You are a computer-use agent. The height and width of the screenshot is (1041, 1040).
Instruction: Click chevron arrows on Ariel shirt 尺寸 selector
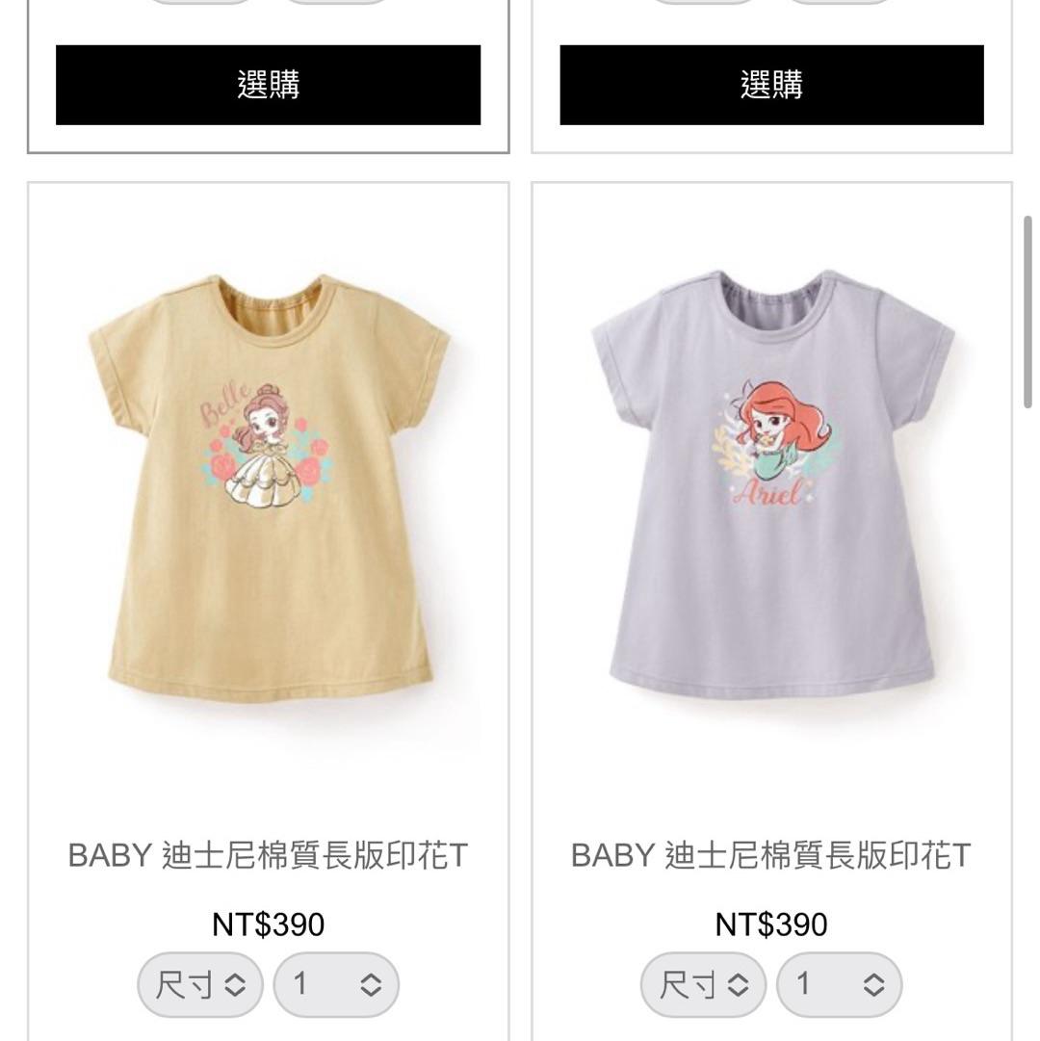[738, 984]
